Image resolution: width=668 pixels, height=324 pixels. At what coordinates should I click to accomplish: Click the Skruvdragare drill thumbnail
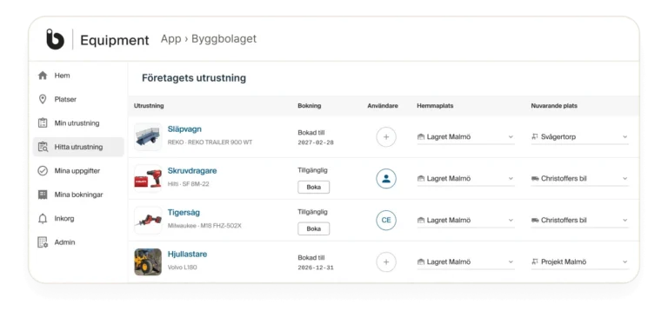[x=148, y=179]
